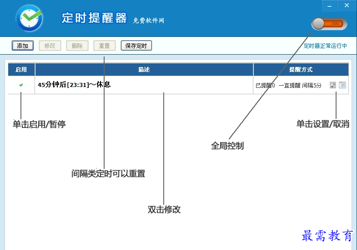The width and height of the screenshot is (357, 250).
Task: Minimize the window
Action: click(x=329, y=6)
